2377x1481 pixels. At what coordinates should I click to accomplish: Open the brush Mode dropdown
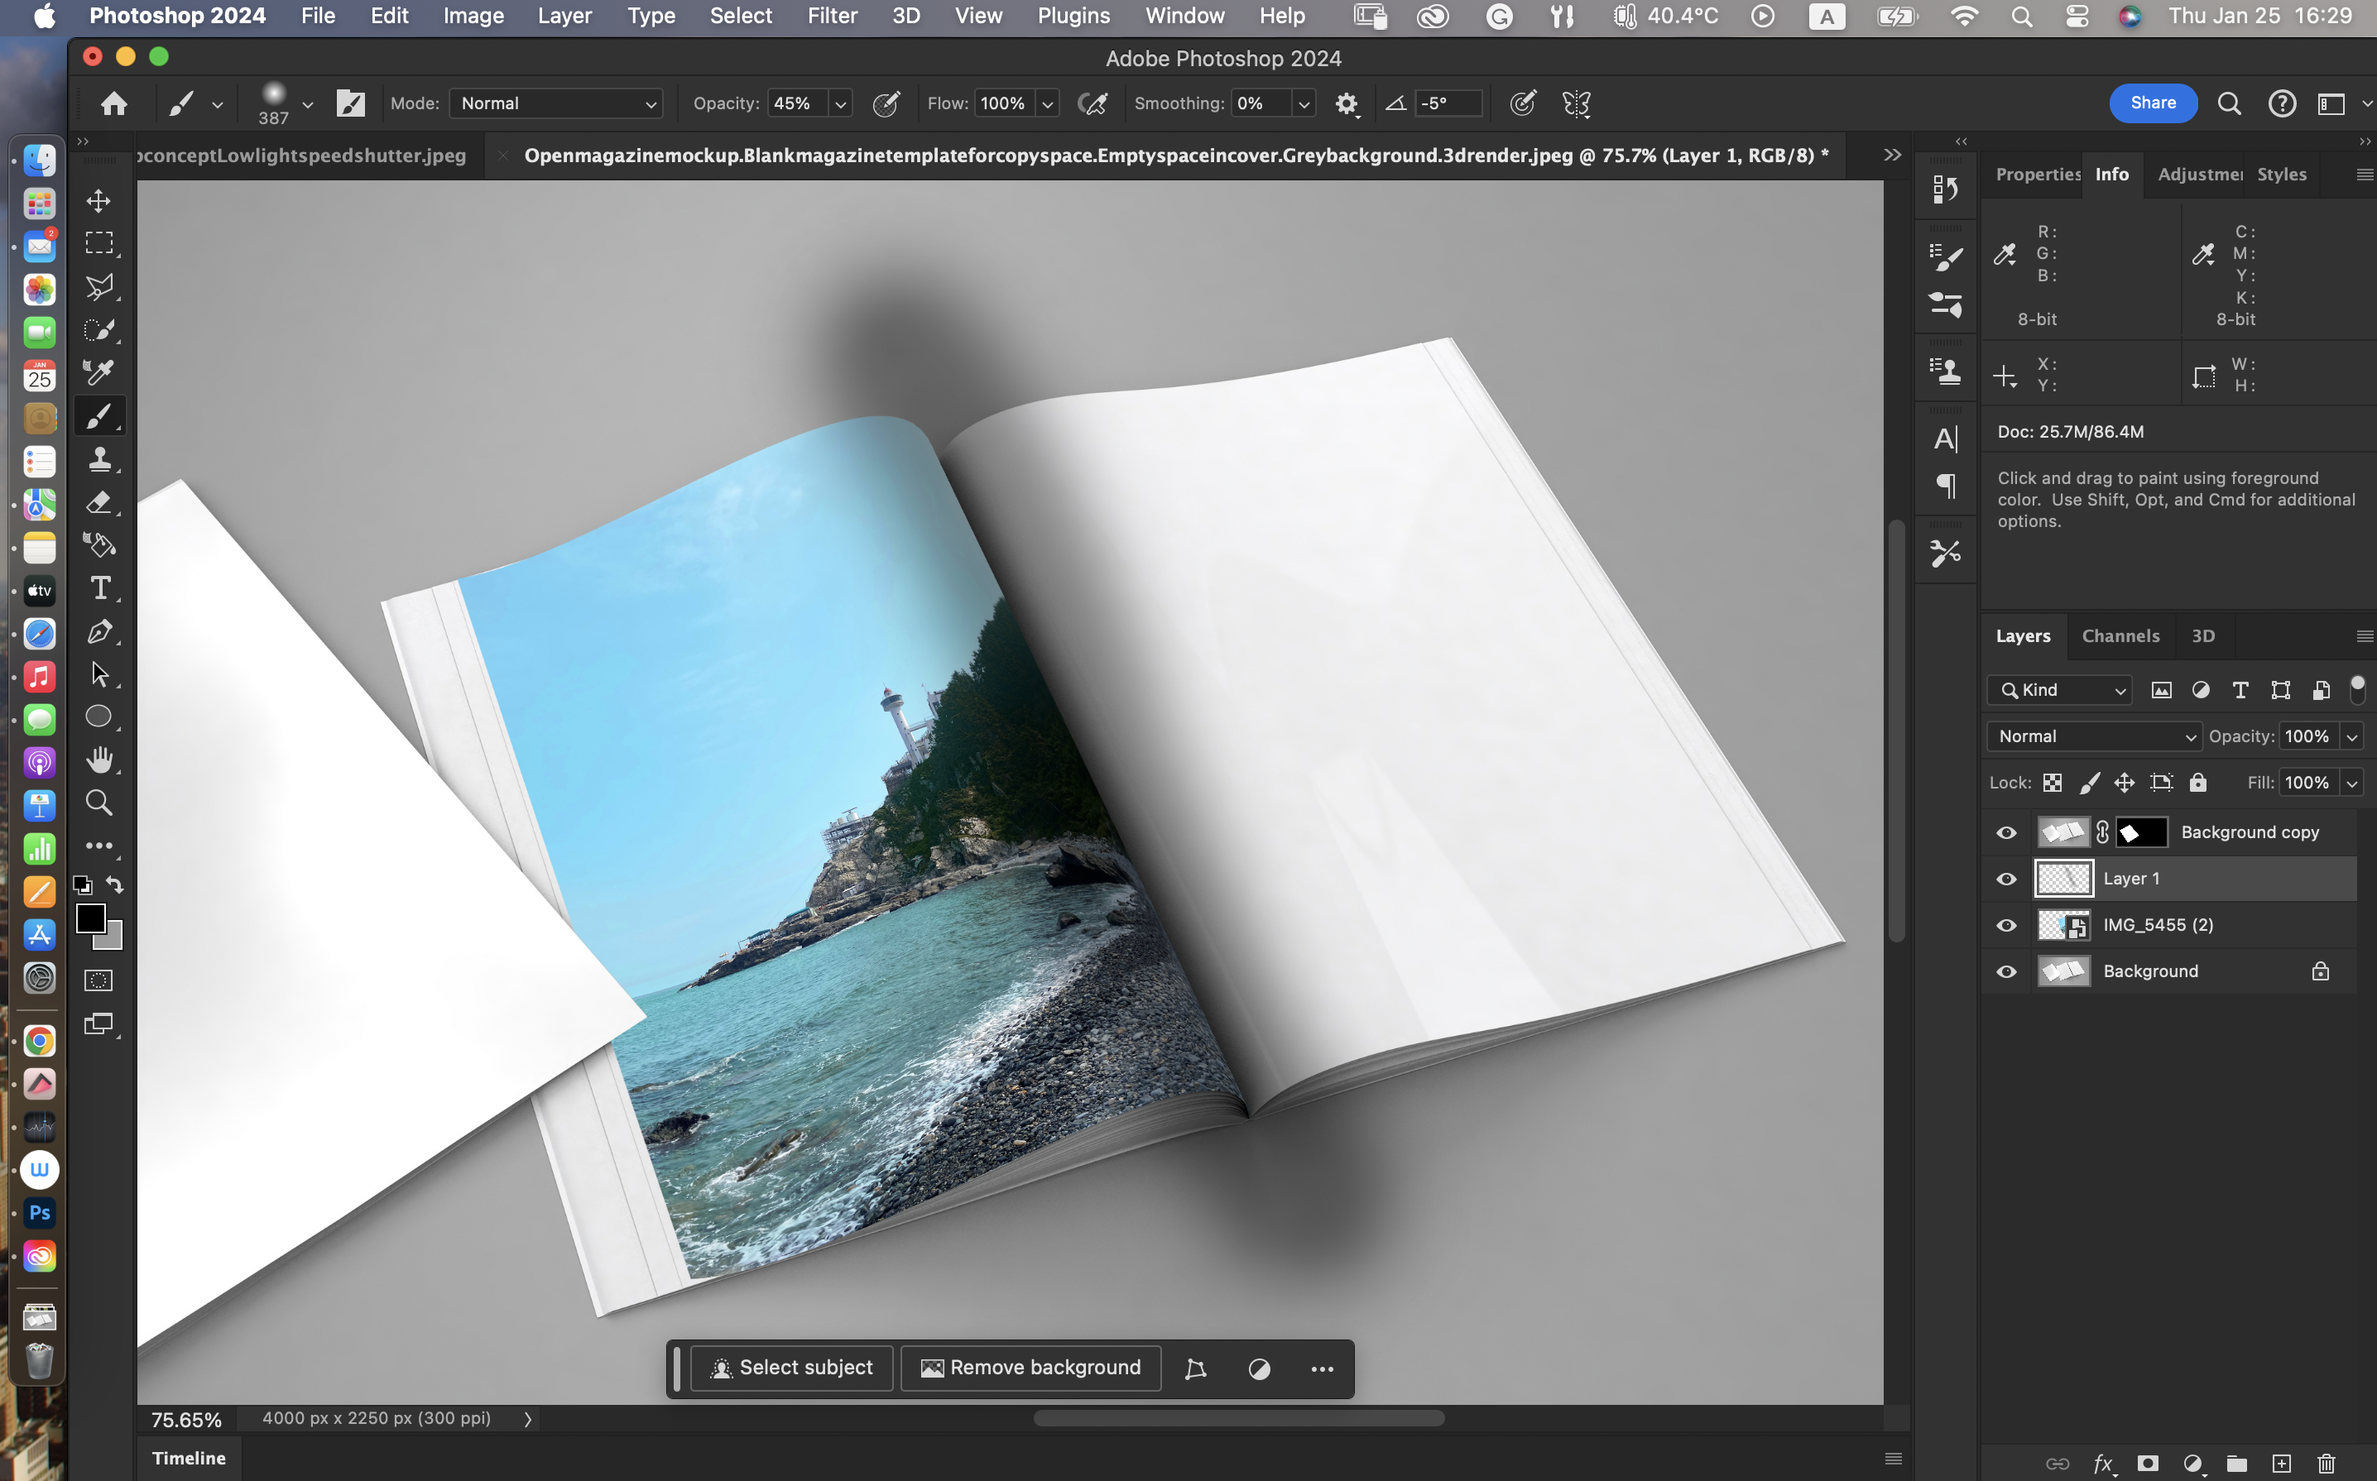pos(555,103)
